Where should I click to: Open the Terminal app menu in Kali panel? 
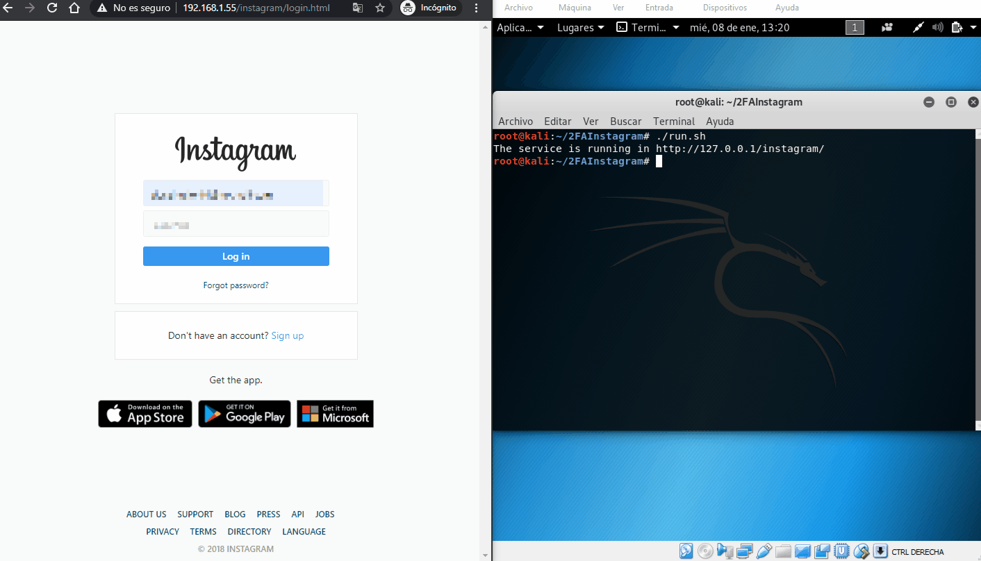tap(648, 28)
